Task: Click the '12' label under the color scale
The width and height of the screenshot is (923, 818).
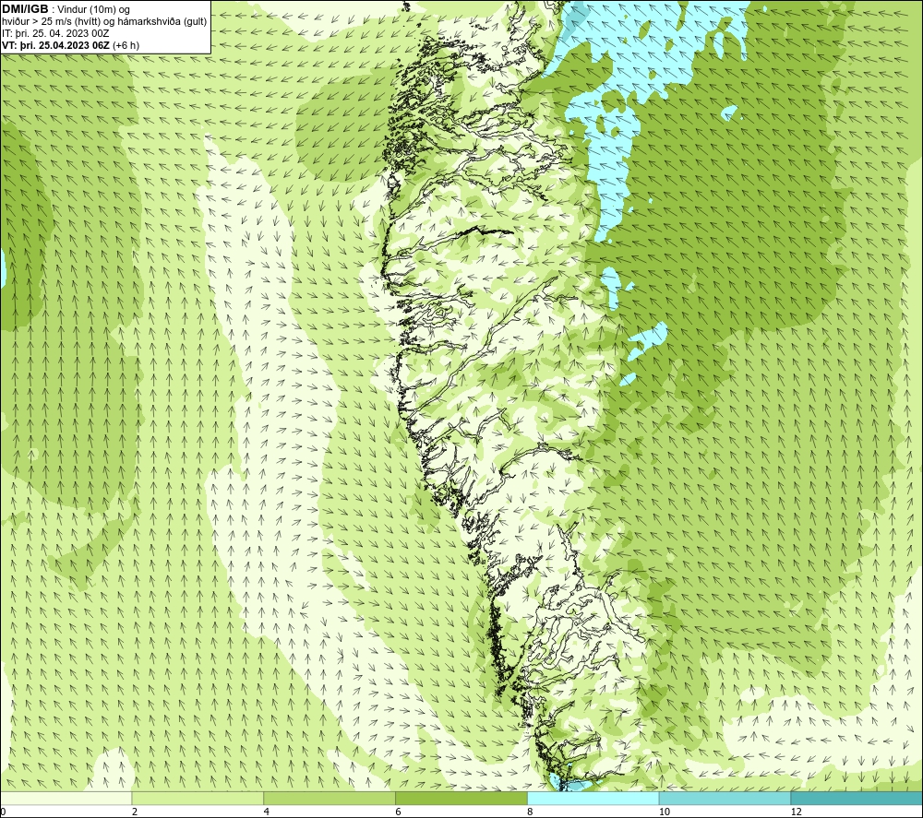Action: click(796, 812)
